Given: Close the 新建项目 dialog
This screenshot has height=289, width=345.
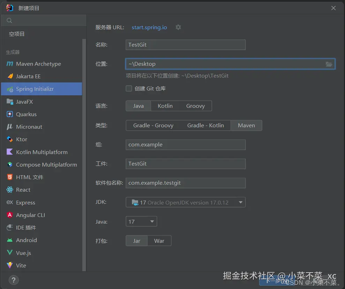Looking at the screenshot, I should [x=333, y=8].
